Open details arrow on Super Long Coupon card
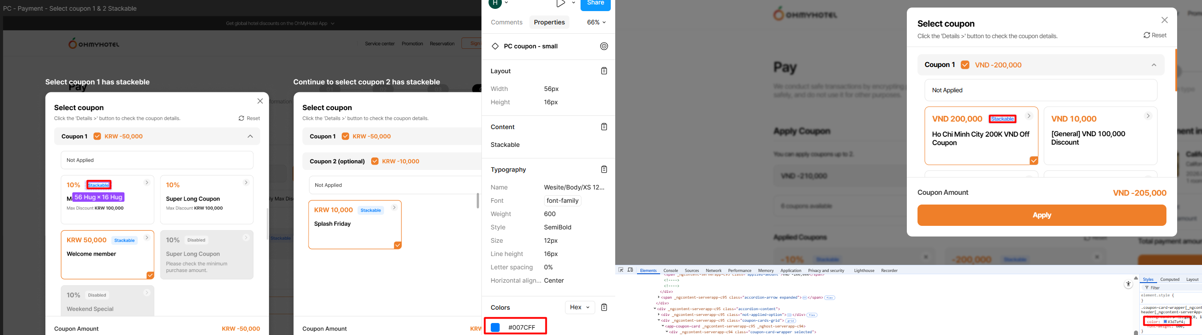 tap(246, 183)
